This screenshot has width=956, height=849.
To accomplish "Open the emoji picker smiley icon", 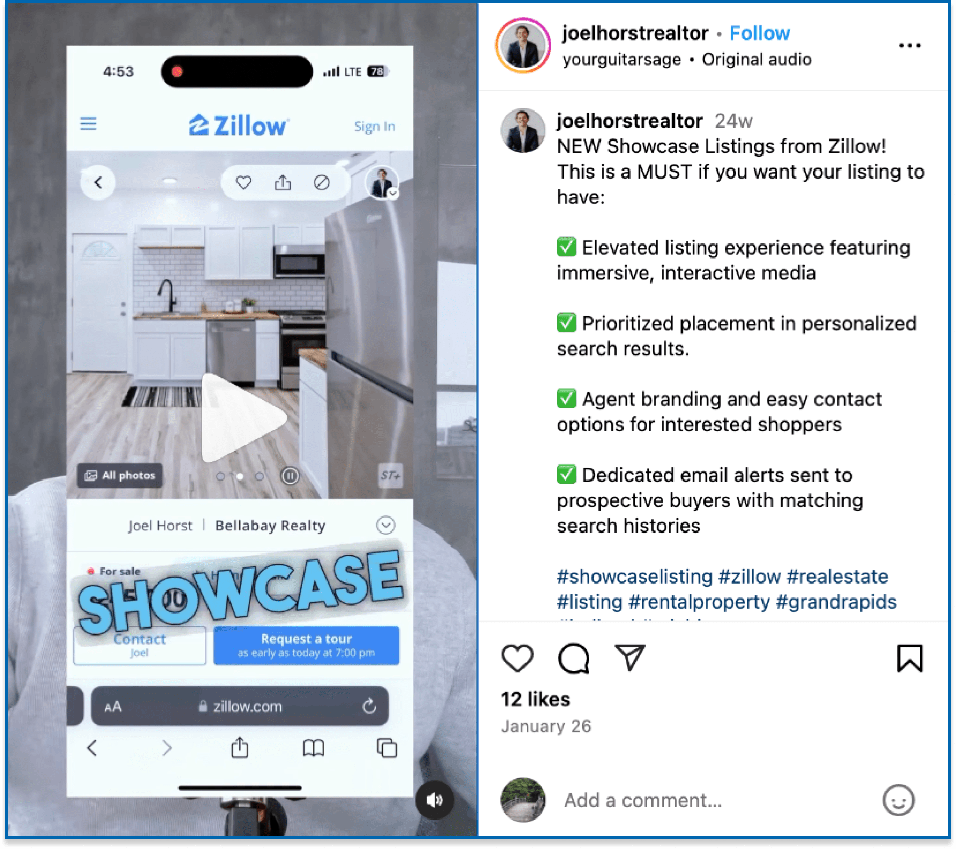I will click(x=899, y=800).
